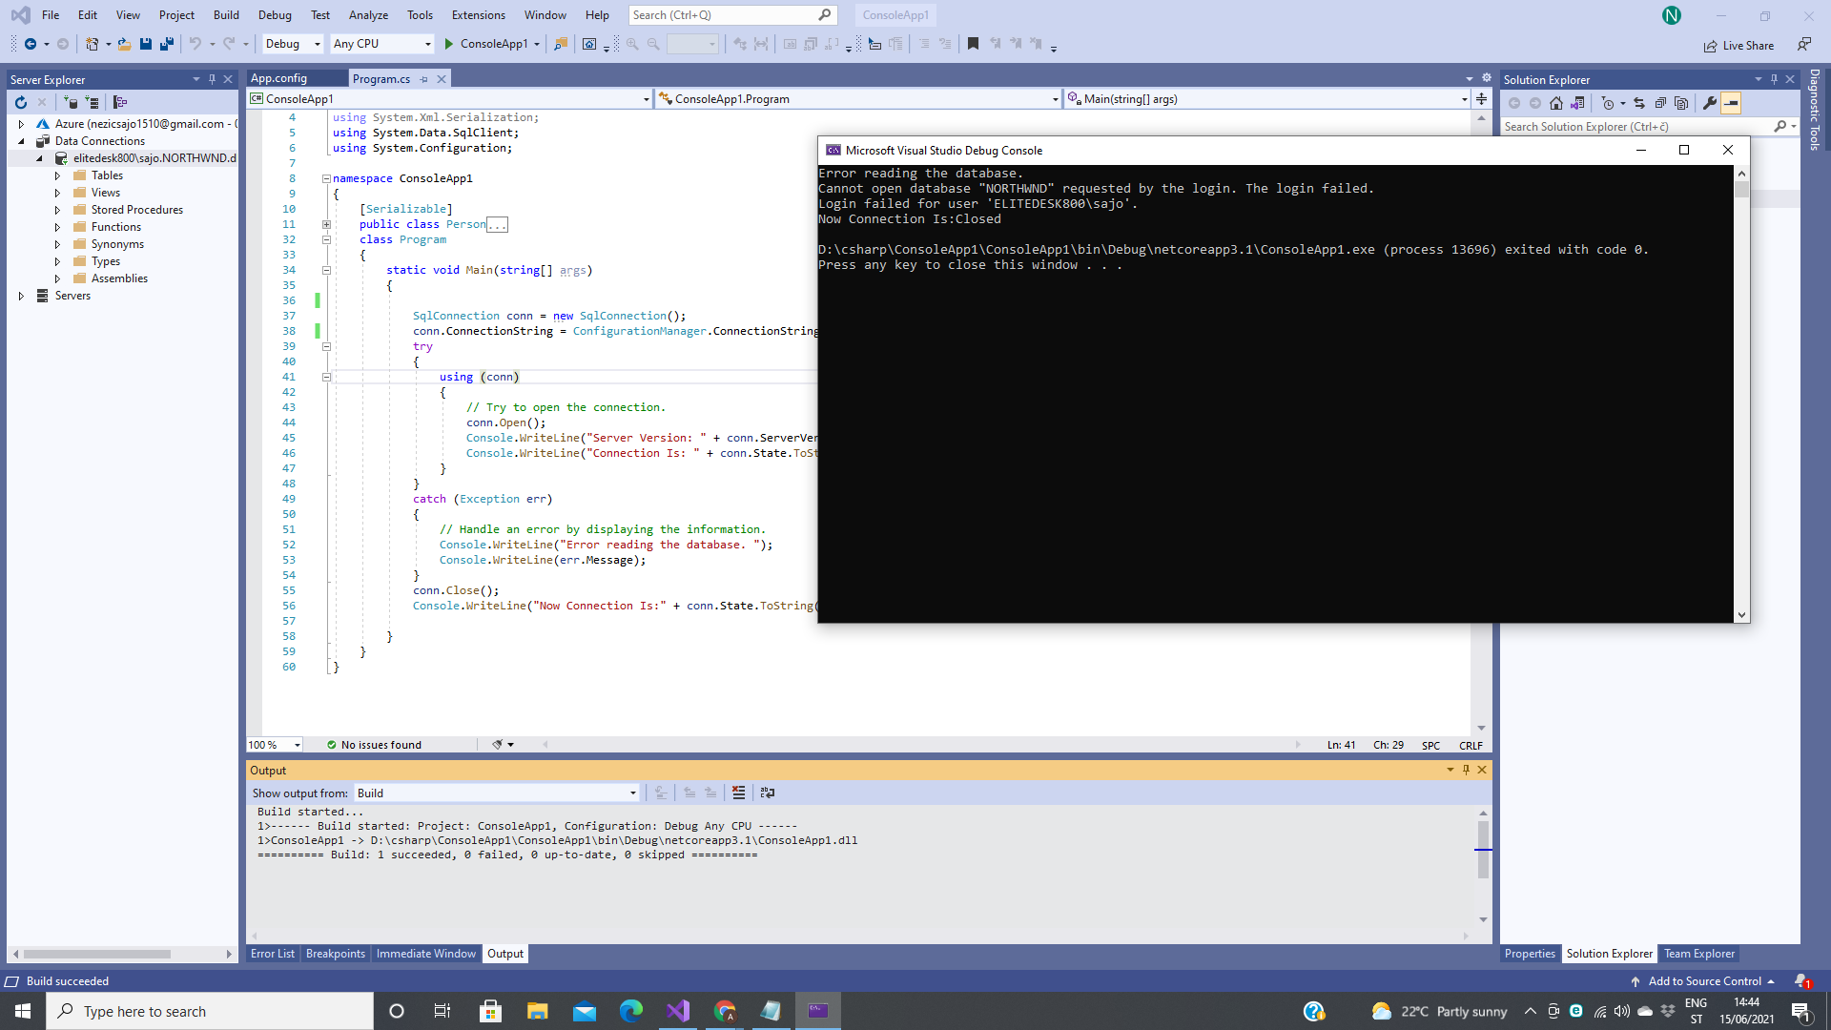1831x1030 pixels.
Task: Open Visual Studio from the Windows taskbar
Action: (678, 1011)
